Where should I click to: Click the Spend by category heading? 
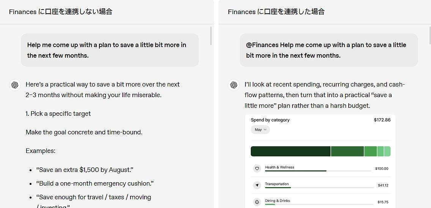pyautogui.click(x=270, y=120)
